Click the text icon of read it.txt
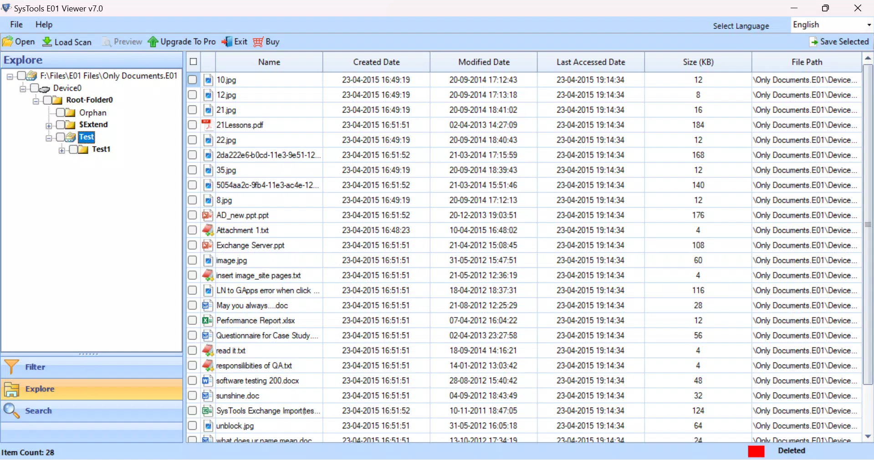 click(208, 350)
